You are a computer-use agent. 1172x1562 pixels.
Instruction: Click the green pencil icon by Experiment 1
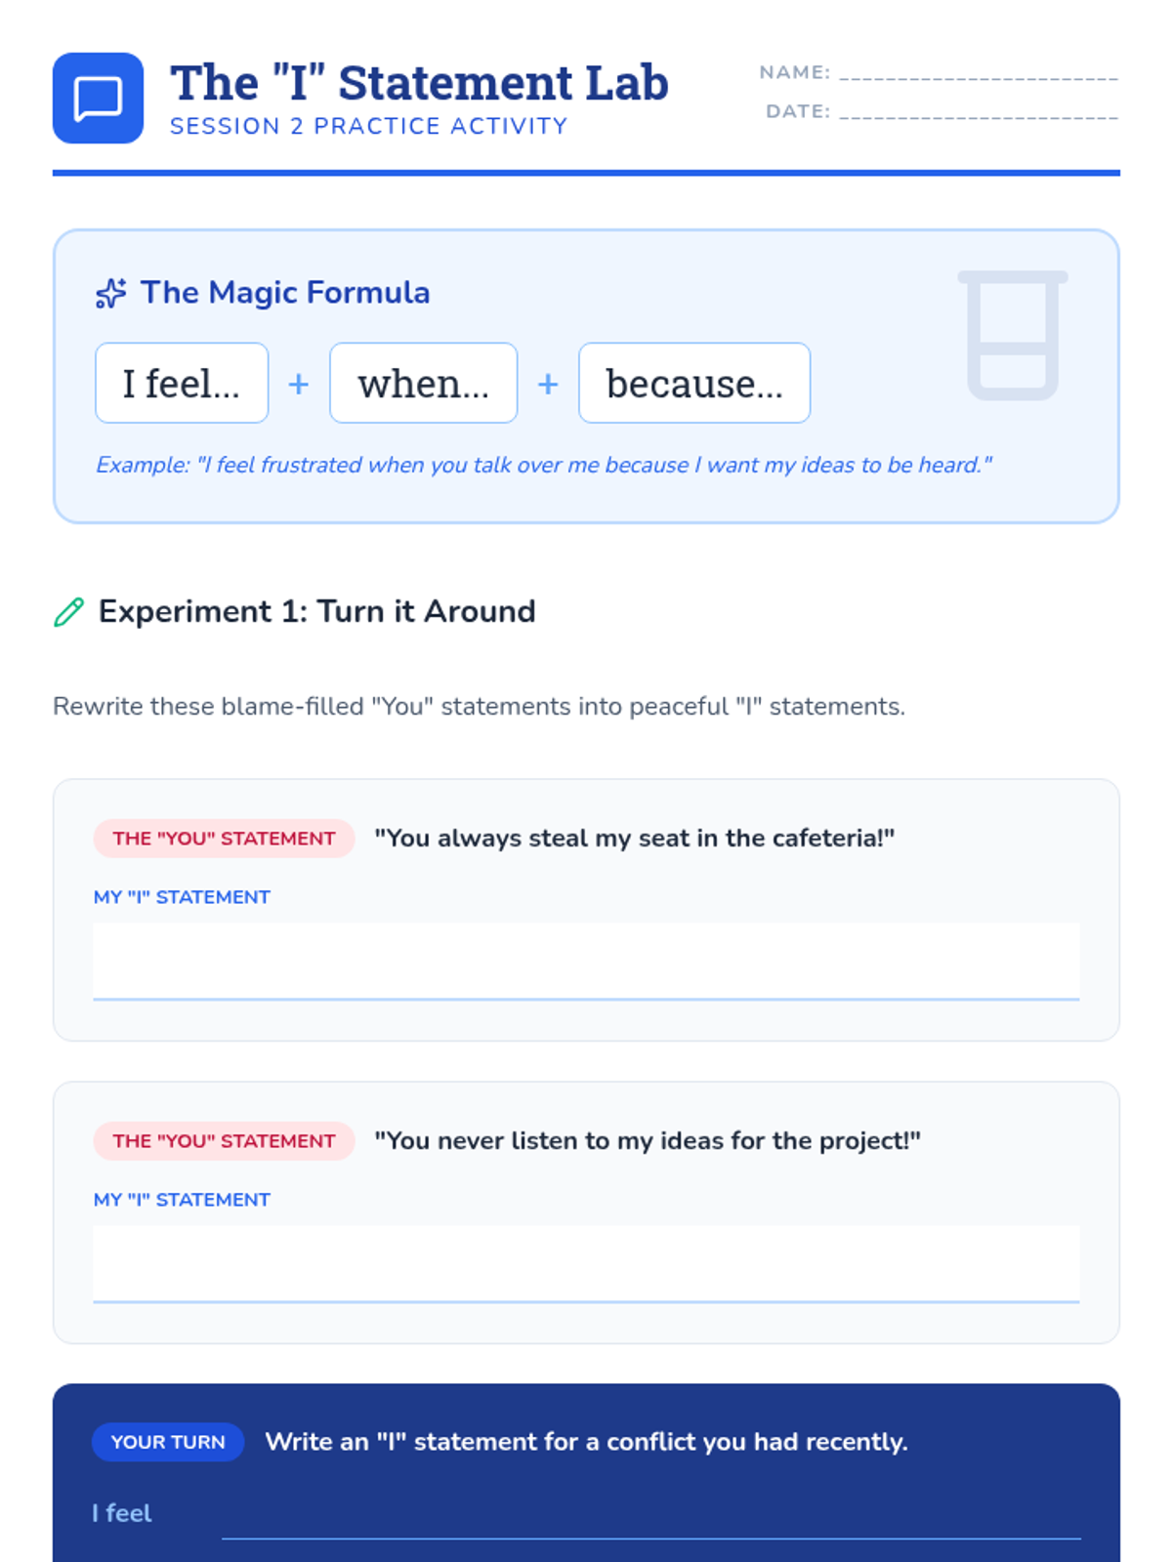[68, 612]
